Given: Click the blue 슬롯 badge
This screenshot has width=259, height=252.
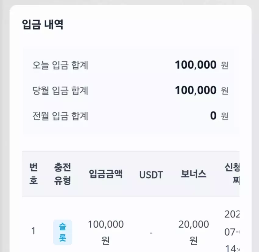Looking at the screenshot, I should pos(62,232).
